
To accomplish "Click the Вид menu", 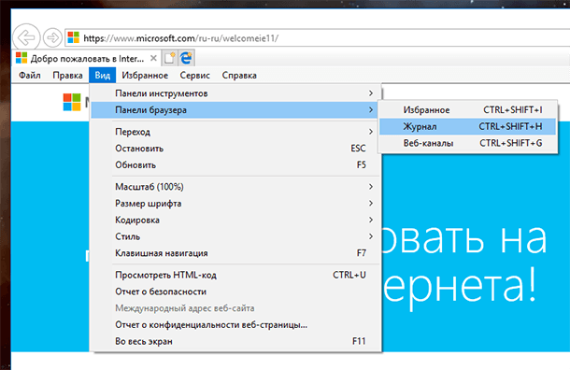I will [103, 76].
